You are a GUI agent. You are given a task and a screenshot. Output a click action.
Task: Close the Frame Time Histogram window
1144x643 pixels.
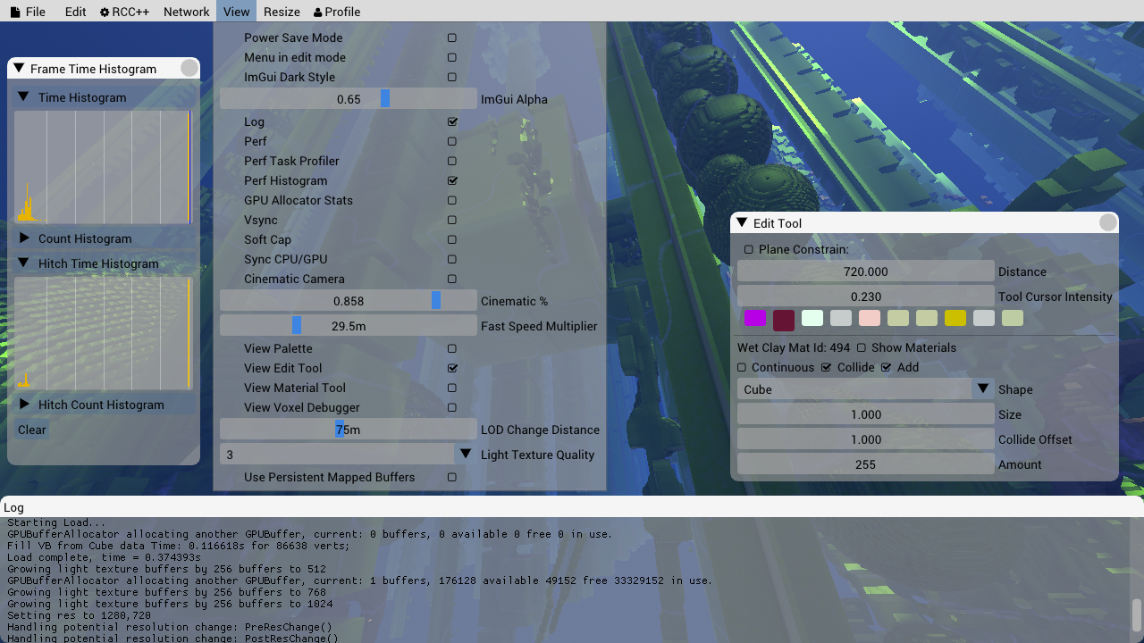189,69
